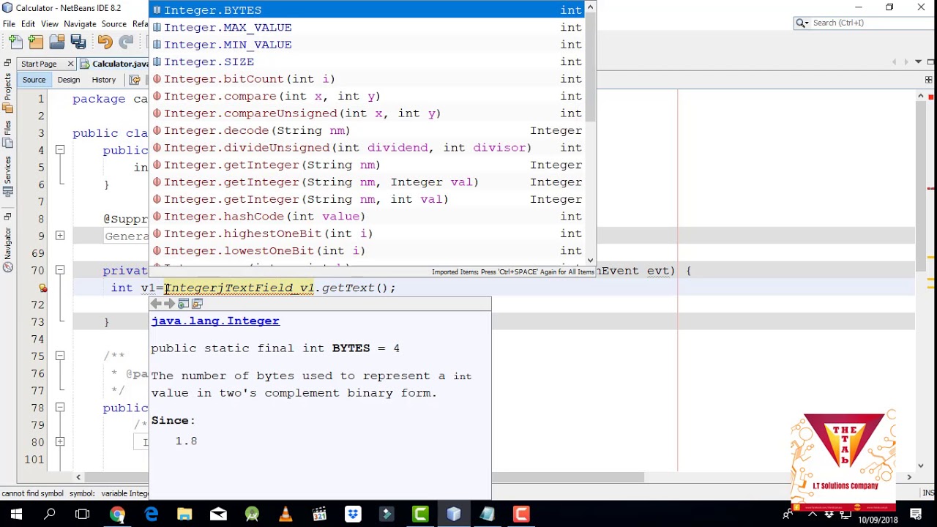Maximize the editor window group icon
Viewport: 937px width, 527px height.
point(930,62)
